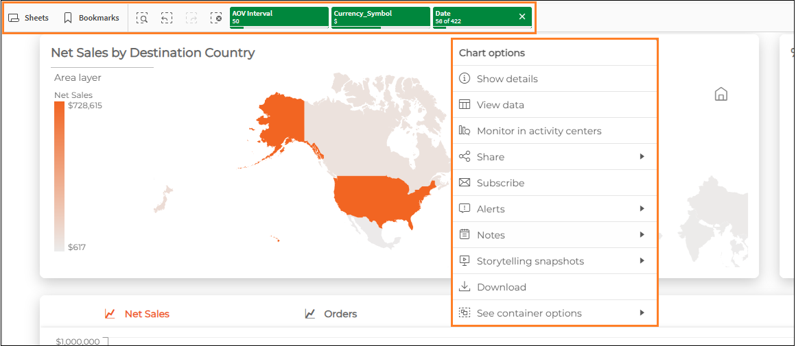Step back in selections
The height and width of the screenshot is (346, 796).
(x=167, y=18)
